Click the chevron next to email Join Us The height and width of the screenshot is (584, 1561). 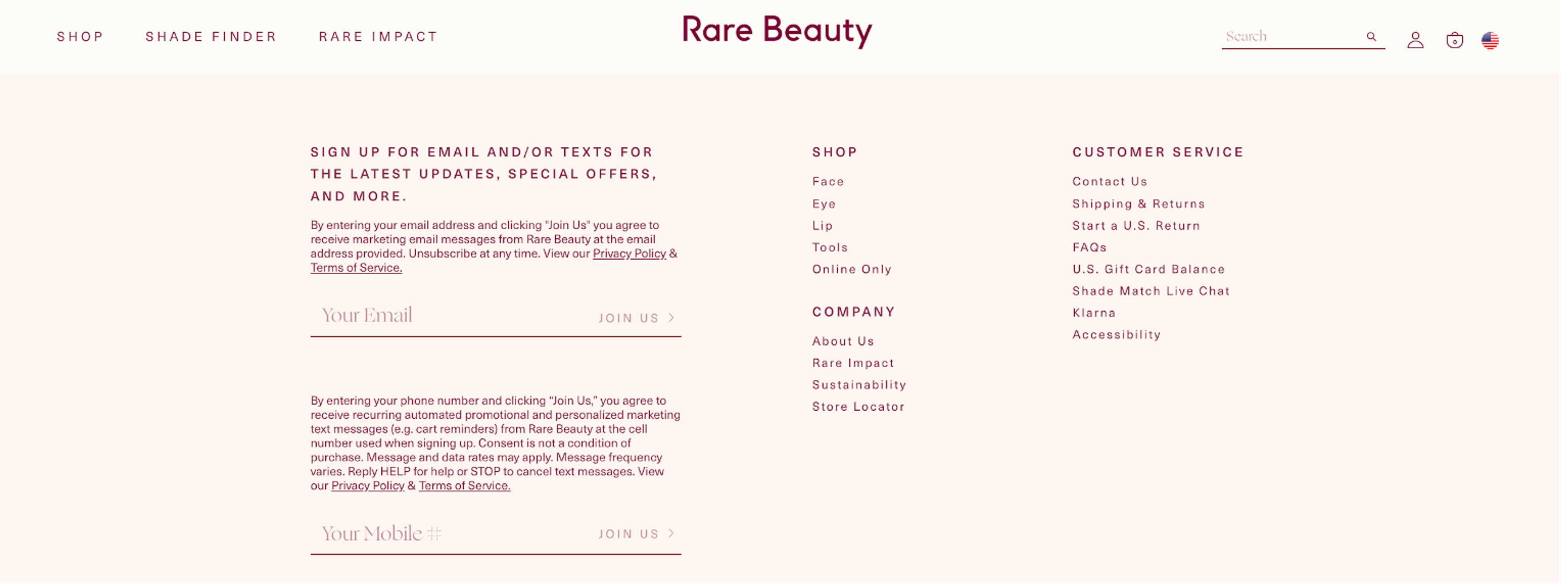[671, 317]
